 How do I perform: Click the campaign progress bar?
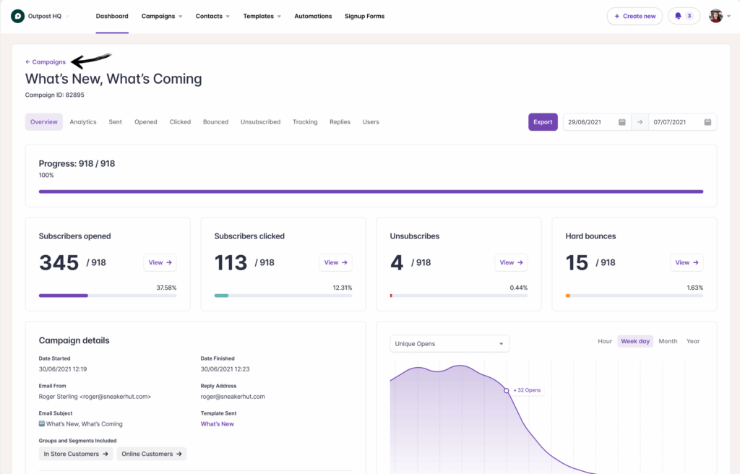point(371,191)
